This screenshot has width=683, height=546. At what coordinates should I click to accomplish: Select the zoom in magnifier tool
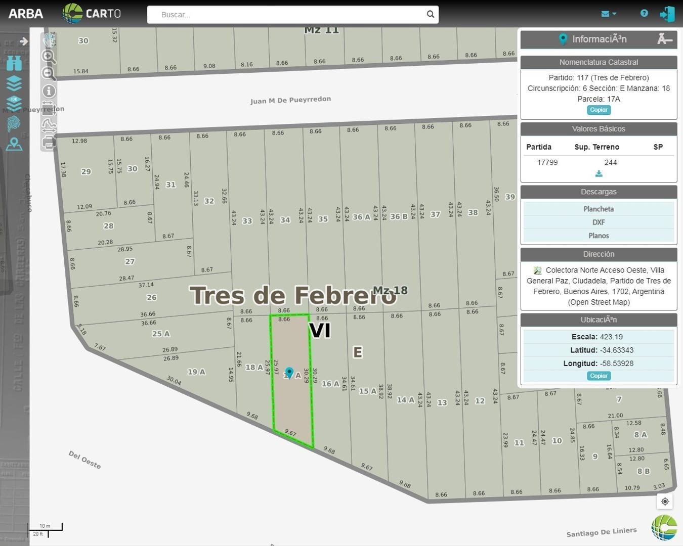click(49, 57)
